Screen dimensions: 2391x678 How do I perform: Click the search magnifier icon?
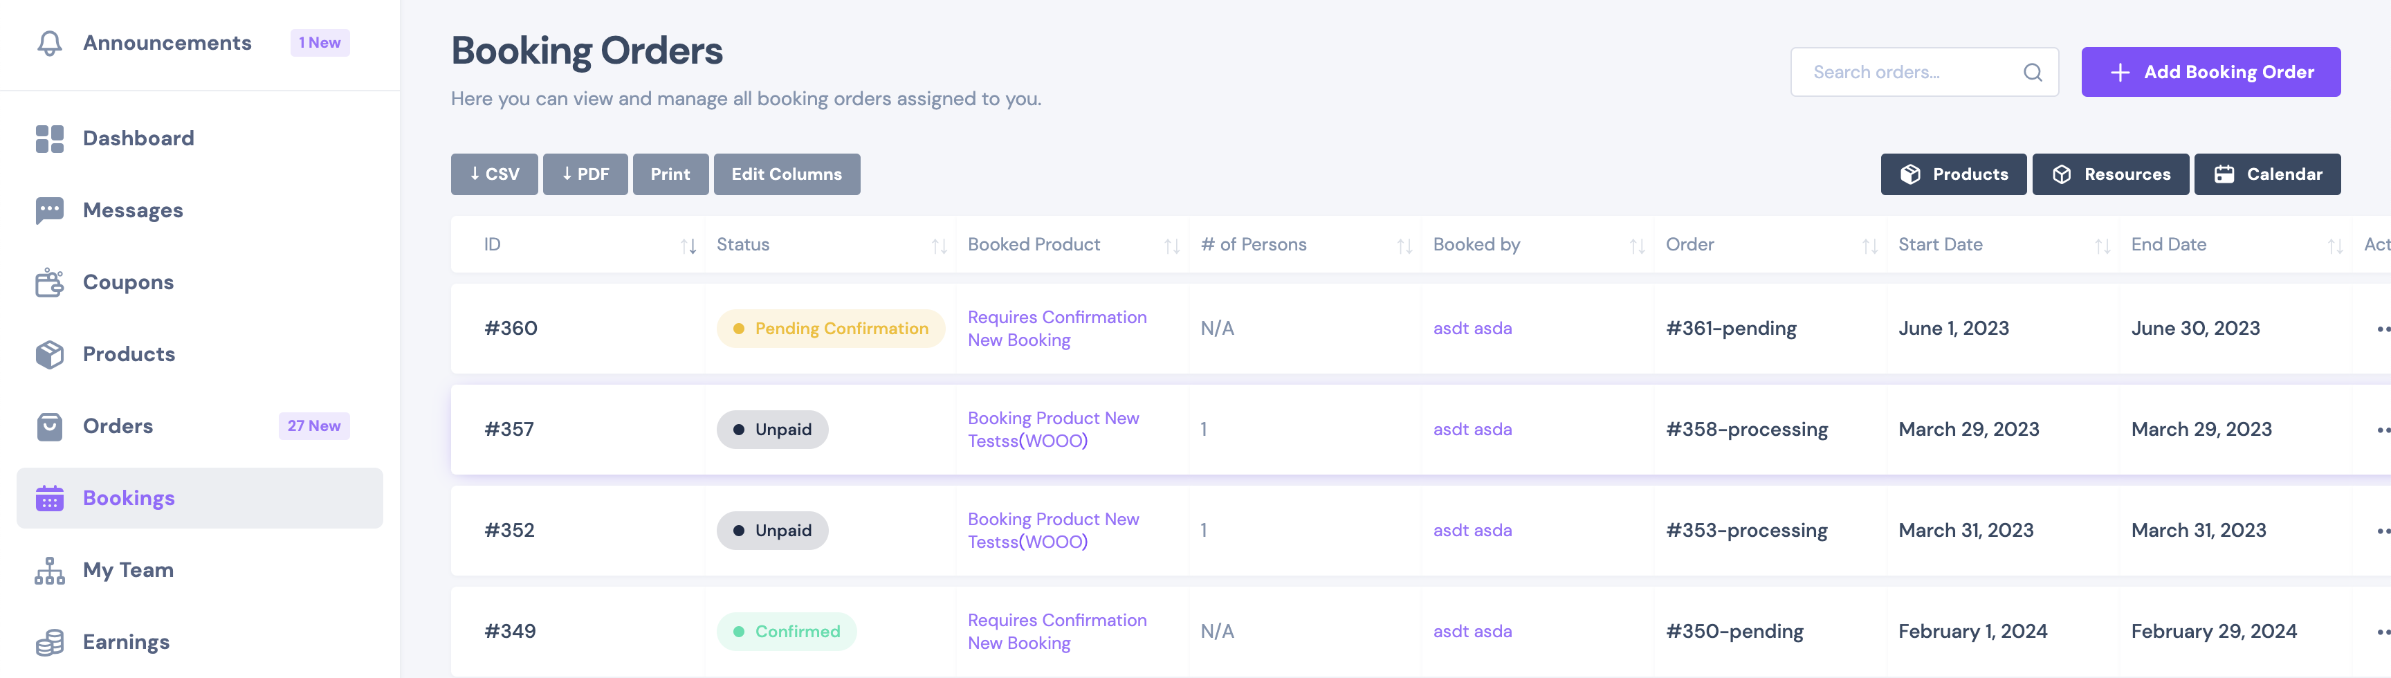coord(2033,73)
